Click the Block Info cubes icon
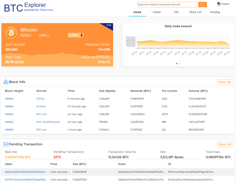This screenshot has width=236, height=183. pyautogui.click(x=6, y=82)
